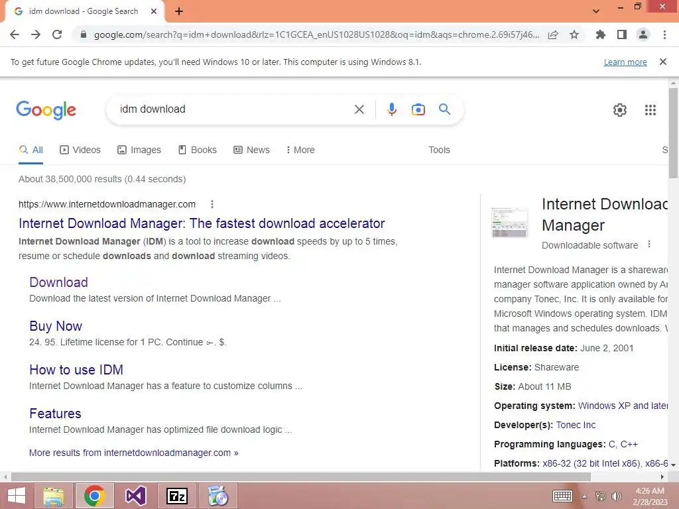Click the Internet Download Manager thumbnail image
Viewport: 679px width, 509px height.
tap(510, 223)
